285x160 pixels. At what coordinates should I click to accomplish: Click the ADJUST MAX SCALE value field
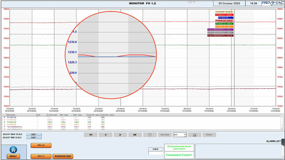pyautogui.click(x=34, y=134)
